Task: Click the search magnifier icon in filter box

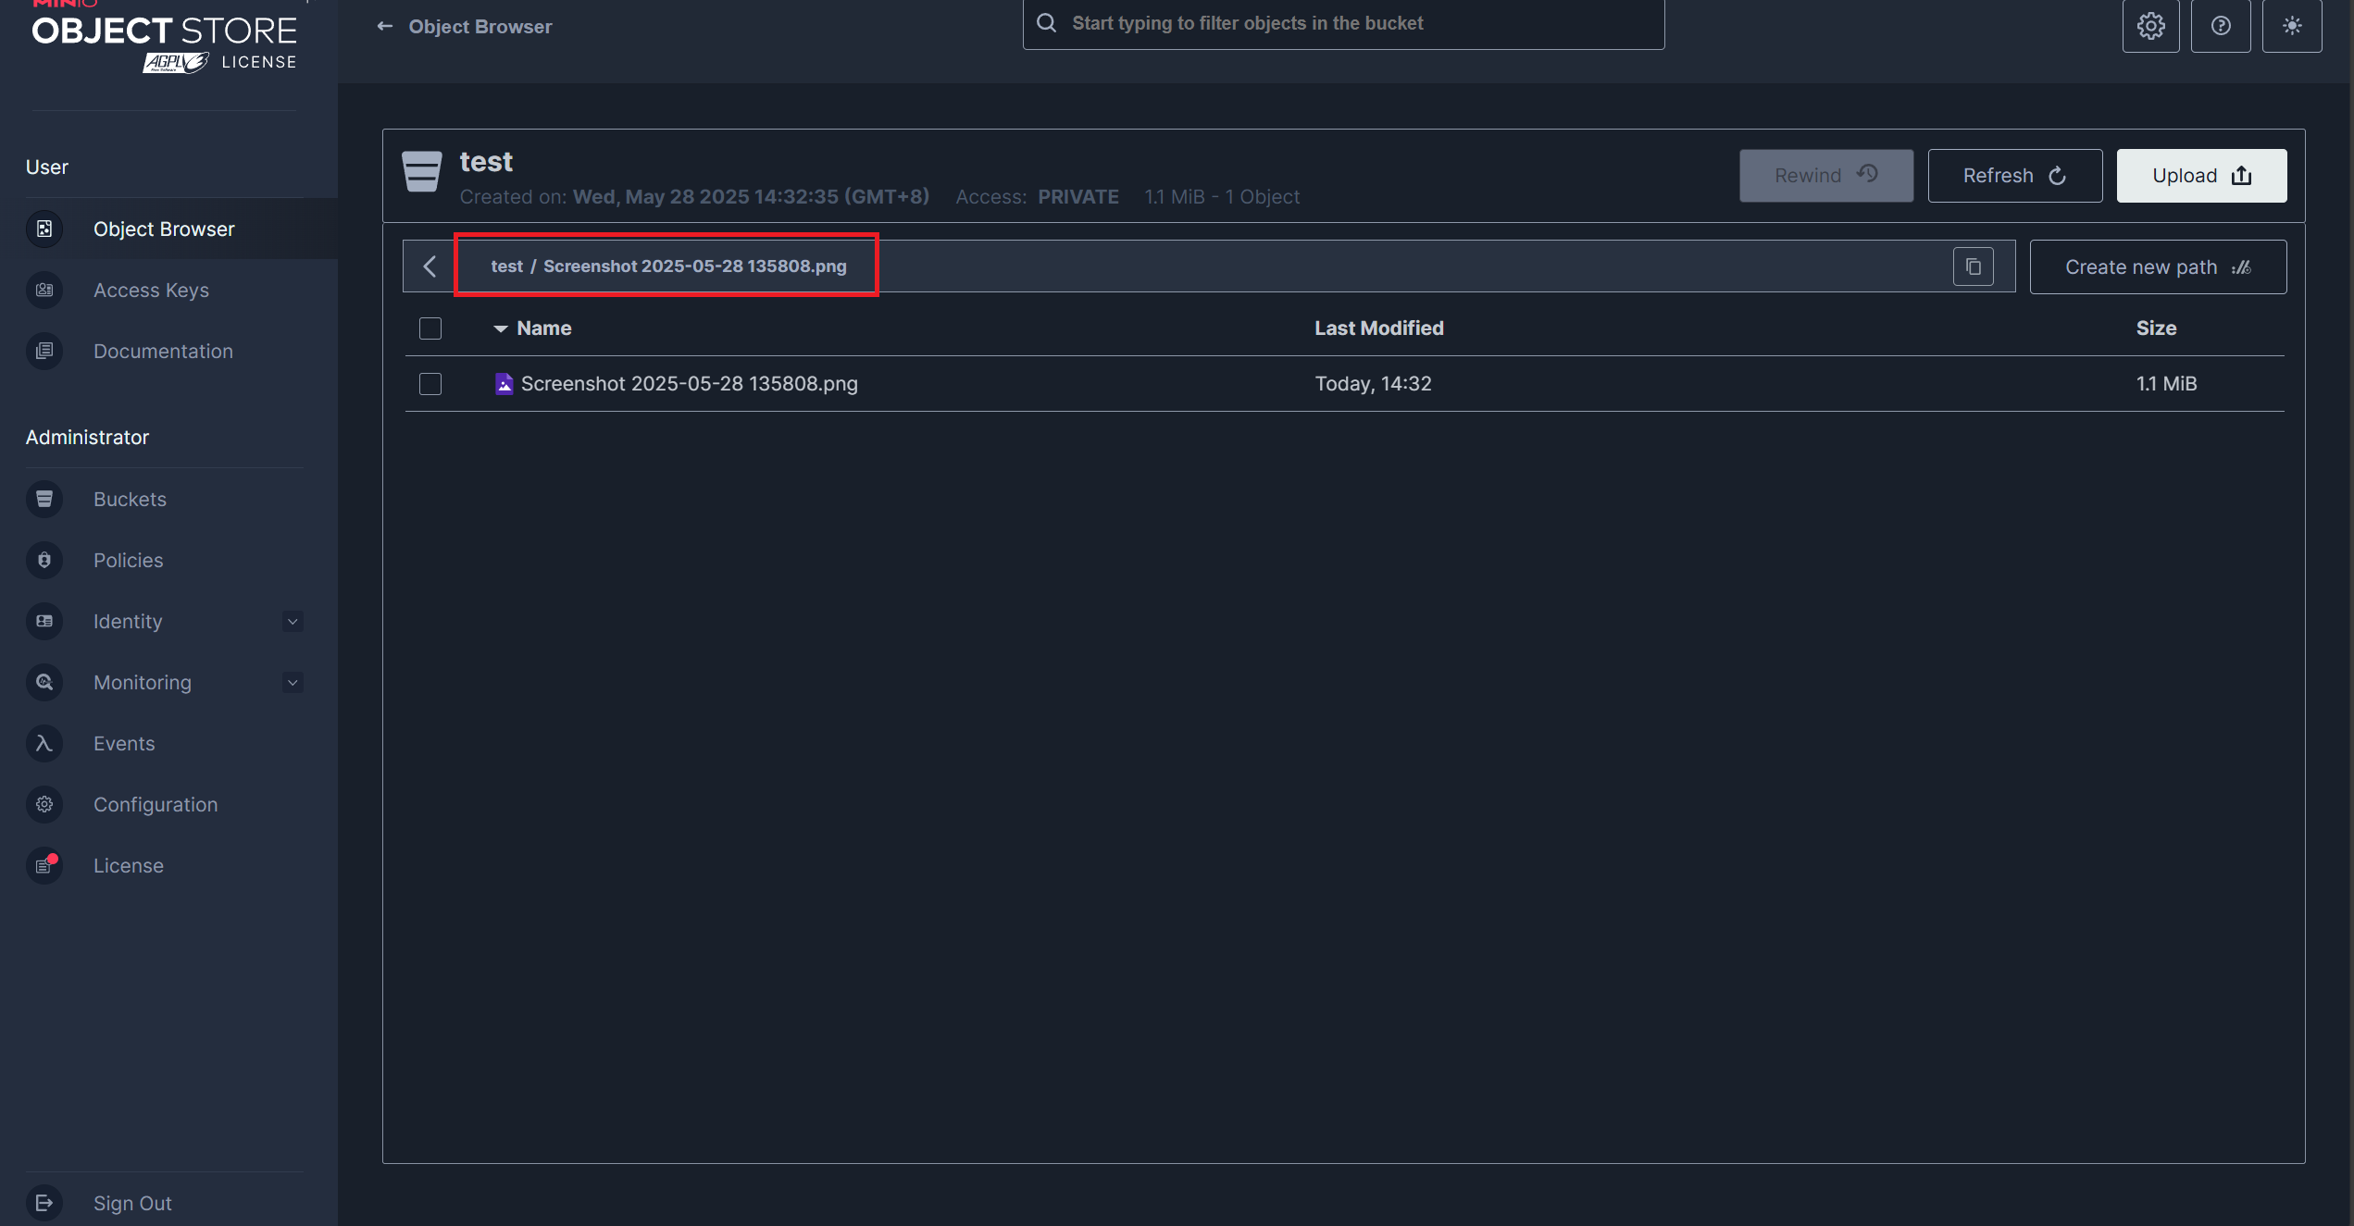Action: (1047, 23)
